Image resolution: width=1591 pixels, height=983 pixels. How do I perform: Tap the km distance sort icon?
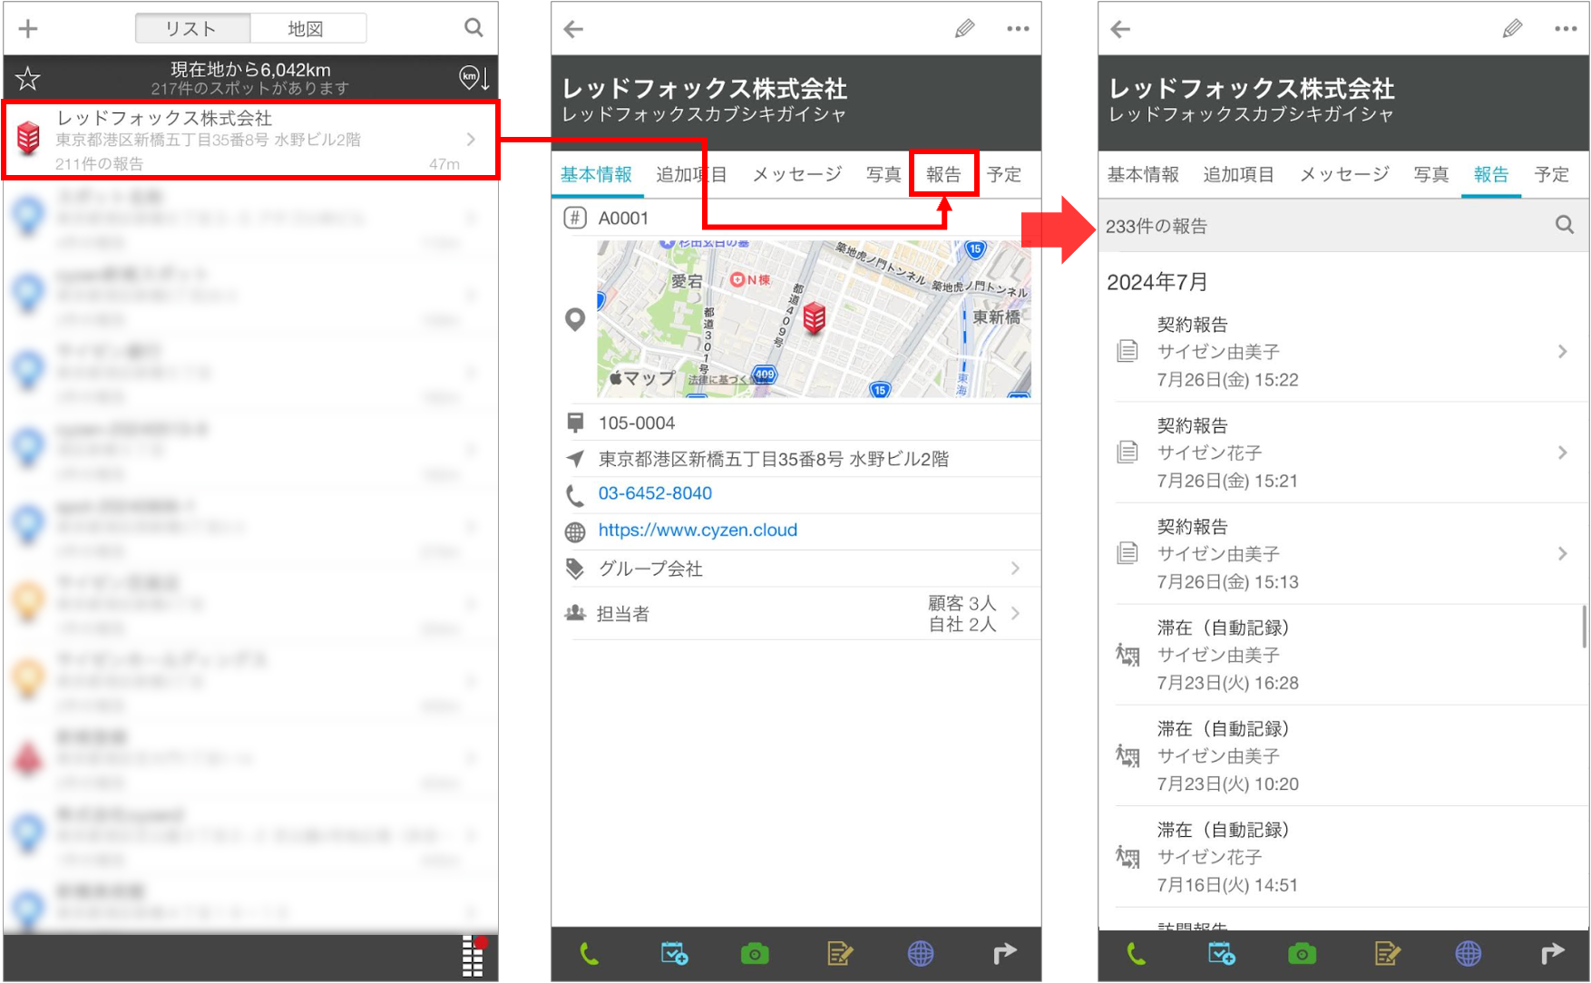(474, 78)
